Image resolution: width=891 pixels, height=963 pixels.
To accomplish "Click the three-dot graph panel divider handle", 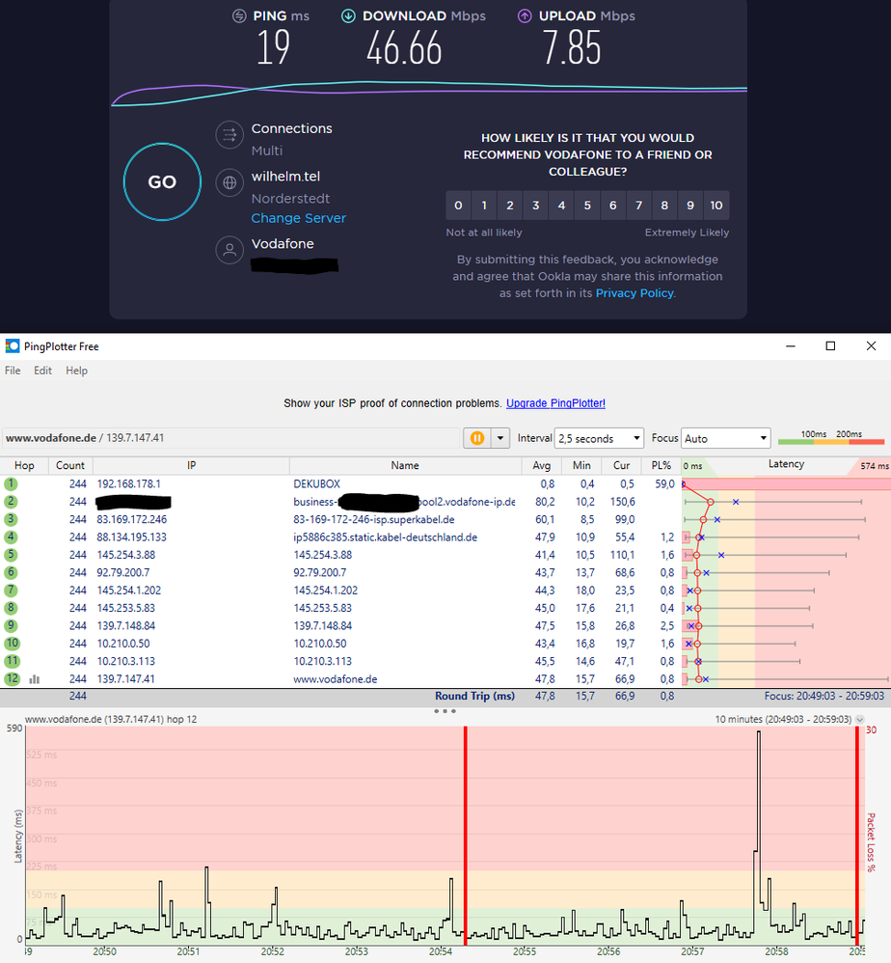I will click(445, 711).
